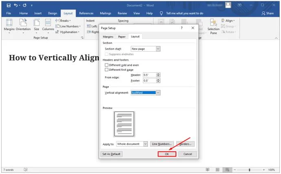The image size is (281, 174).
Task: Open Paper tab in Page Setup dialog
Action: 122,37
